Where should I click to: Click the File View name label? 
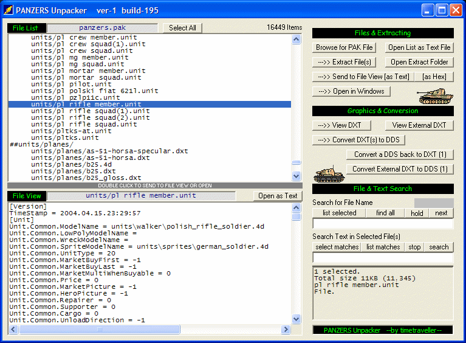tap(141, 196)
